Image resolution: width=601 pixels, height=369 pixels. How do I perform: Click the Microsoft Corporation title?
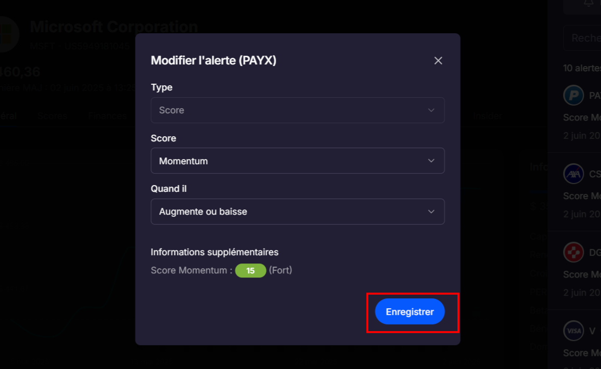(114, 27)
